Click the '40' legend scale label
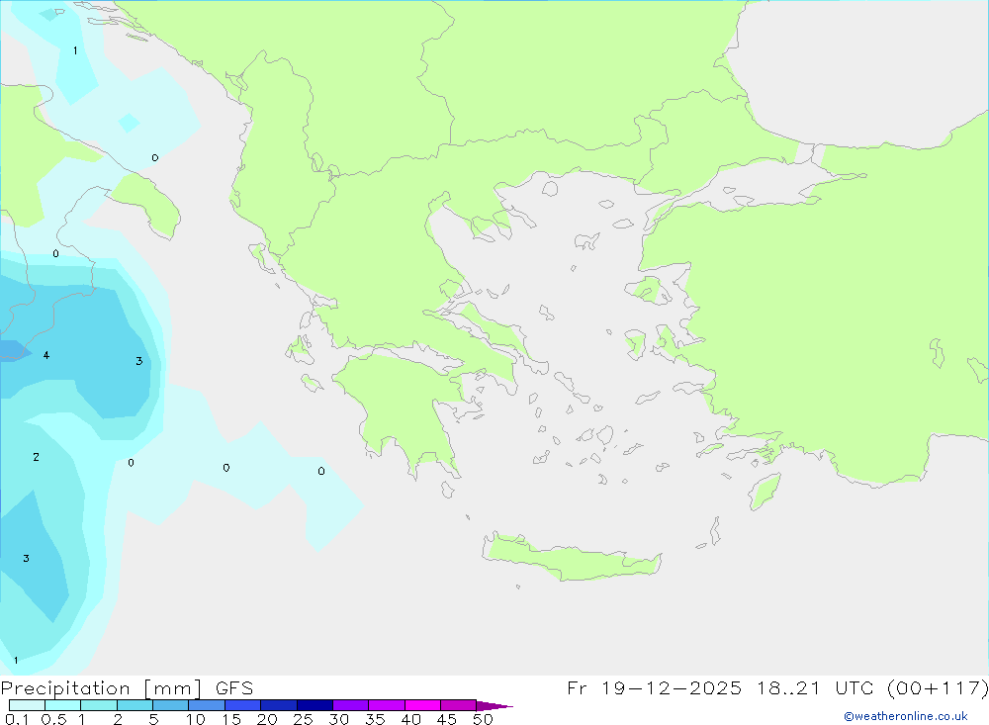Viewport: 989px width, 725px height. [x=410, y=719]
